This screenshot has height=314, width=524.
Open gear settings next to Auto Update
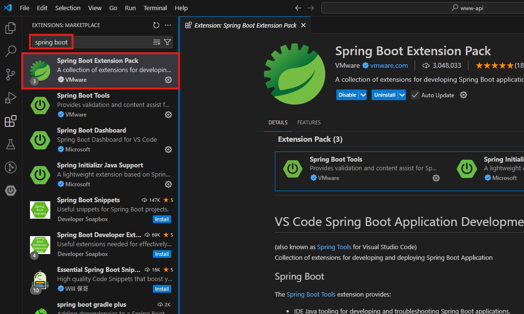tap(463, 95)
